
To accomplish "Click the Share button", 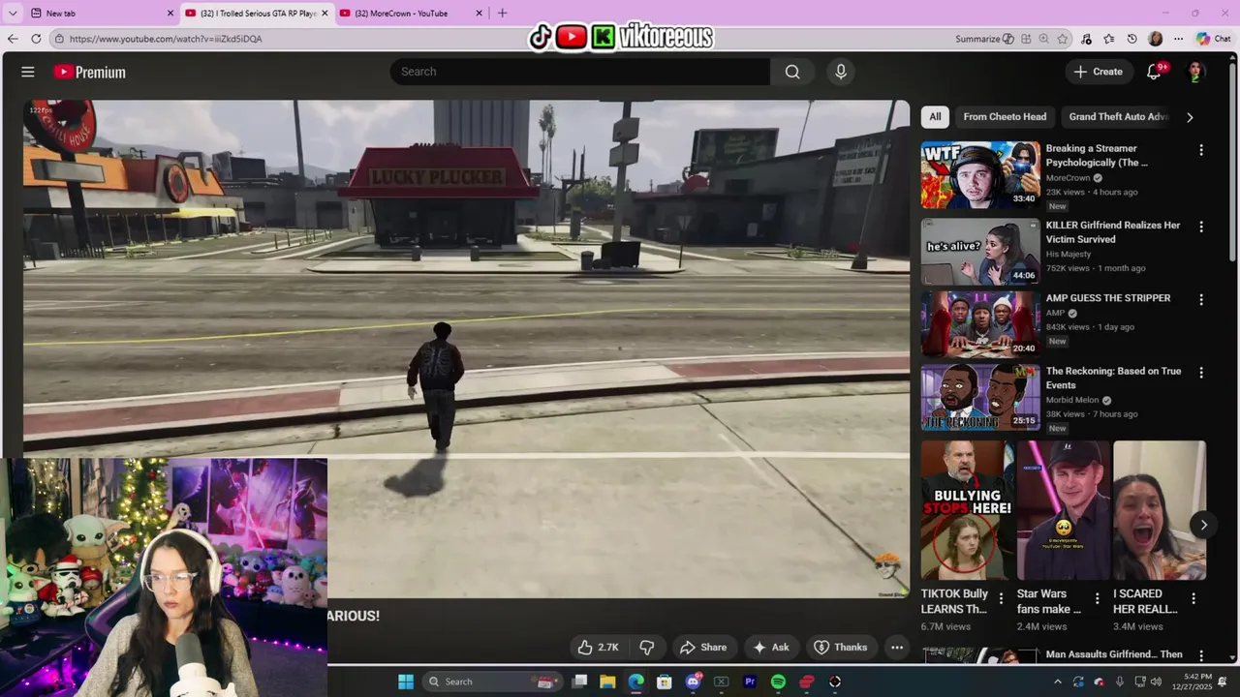I will pos(703,648).
